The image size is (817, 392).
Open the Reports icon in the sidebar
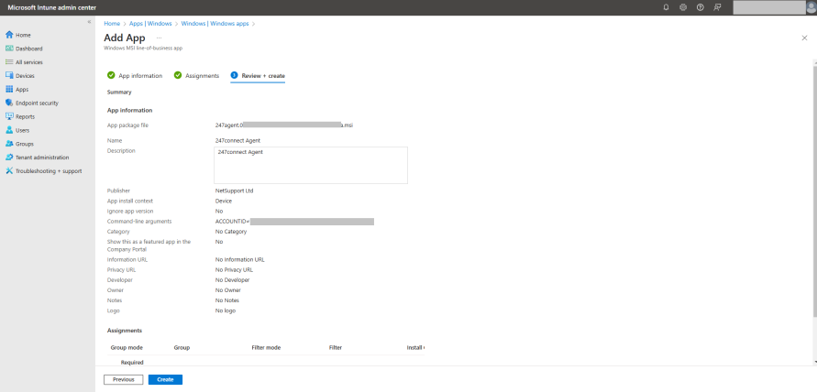tap(9, 116)
